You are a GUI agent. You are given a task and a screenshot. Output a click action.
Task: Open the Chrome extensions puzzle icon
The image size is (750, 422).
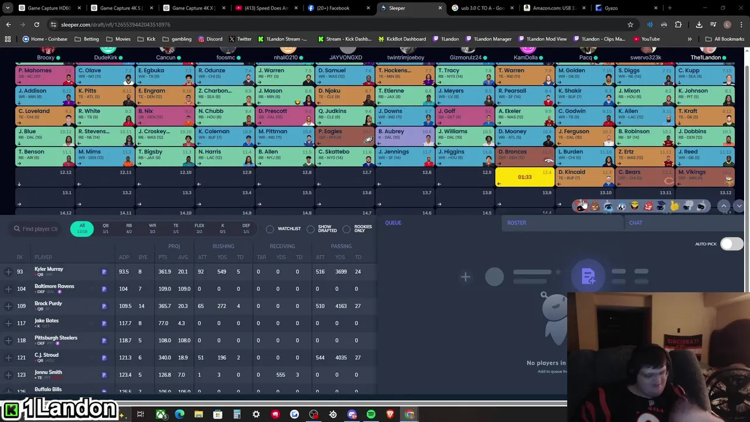[679, 25]
